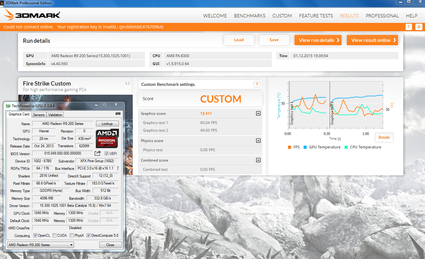Click the BIOS share/export arrow icon in GPU-Z

(x=98, y=153)
